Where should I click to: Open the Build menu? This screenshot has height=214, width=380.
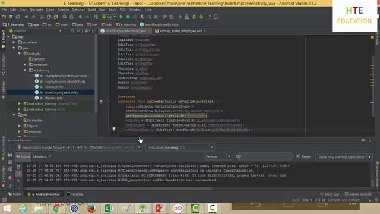[92, 10]
